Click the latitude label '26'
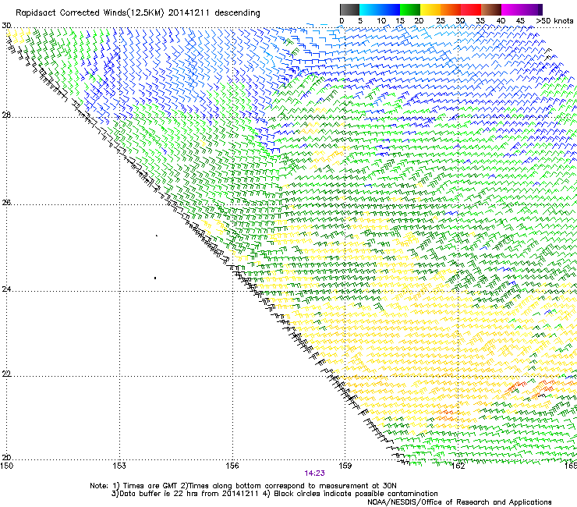 tap(6, 202)
